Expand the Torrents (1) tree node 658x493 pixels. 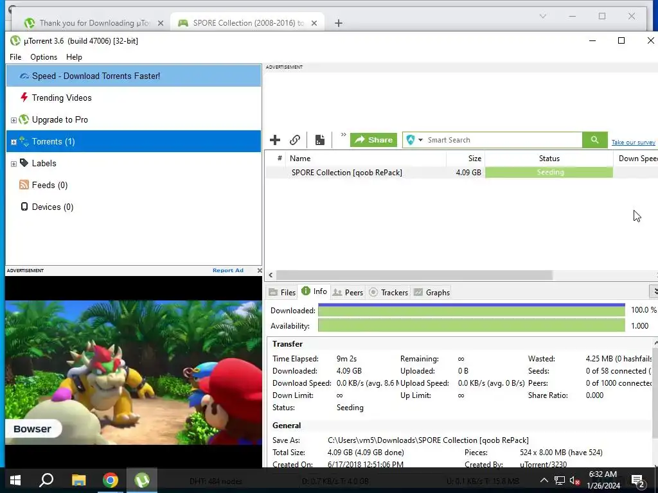(13, 142)
